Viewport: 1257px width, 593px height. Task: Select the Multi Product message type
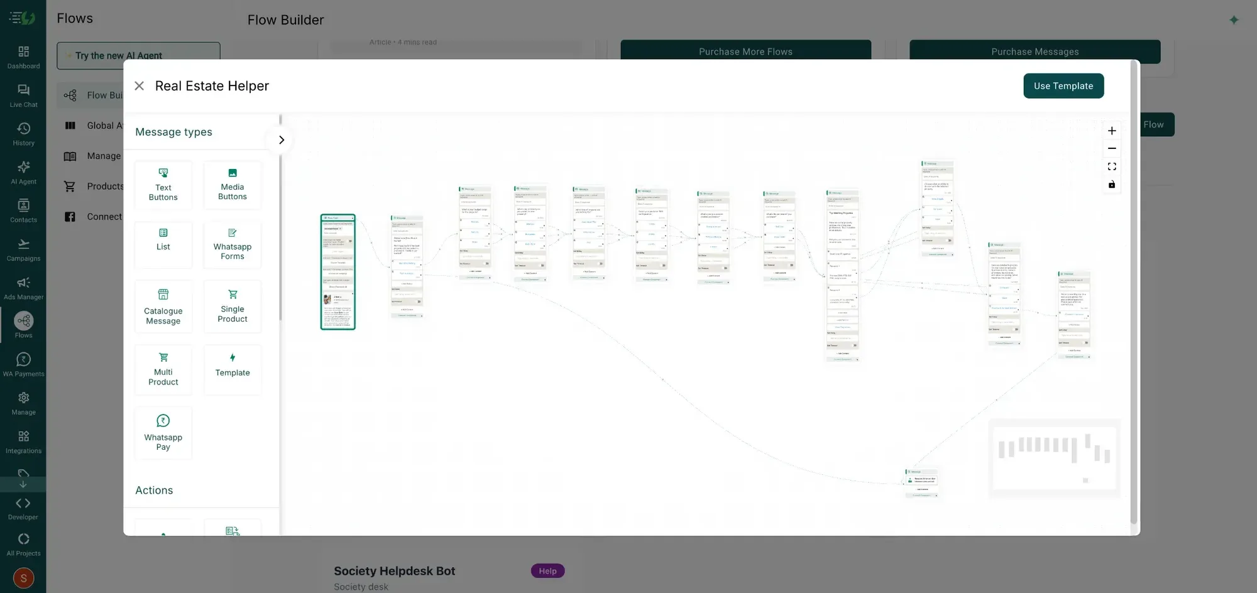click(163, 369)
